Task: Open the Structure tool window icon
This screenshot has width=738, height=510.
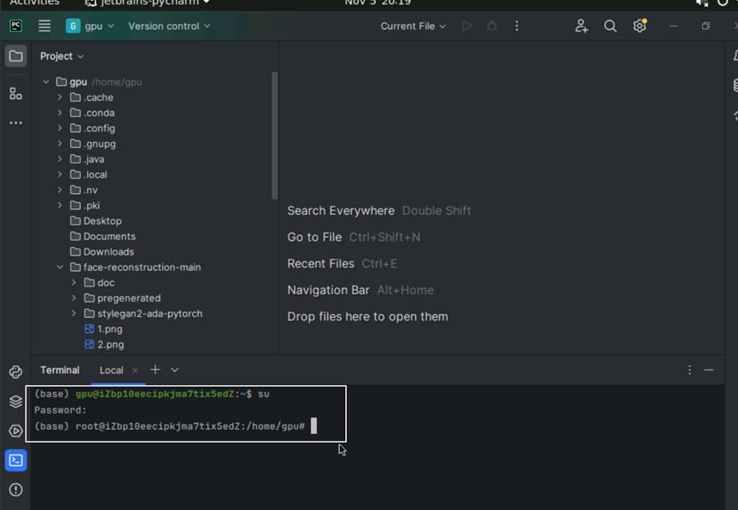Action: 16,93
